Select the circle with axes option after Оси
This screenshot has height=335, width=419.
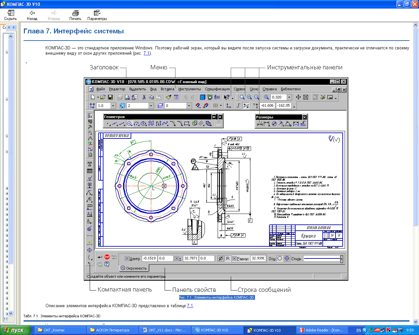click(x=287, y=258)
